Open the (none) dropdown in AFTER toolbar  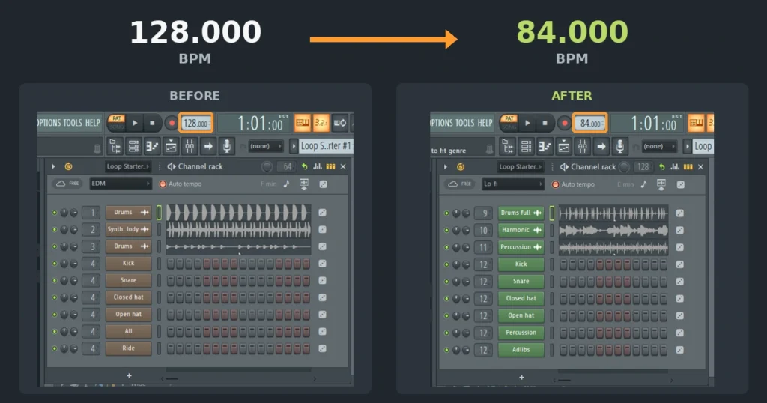659,146
